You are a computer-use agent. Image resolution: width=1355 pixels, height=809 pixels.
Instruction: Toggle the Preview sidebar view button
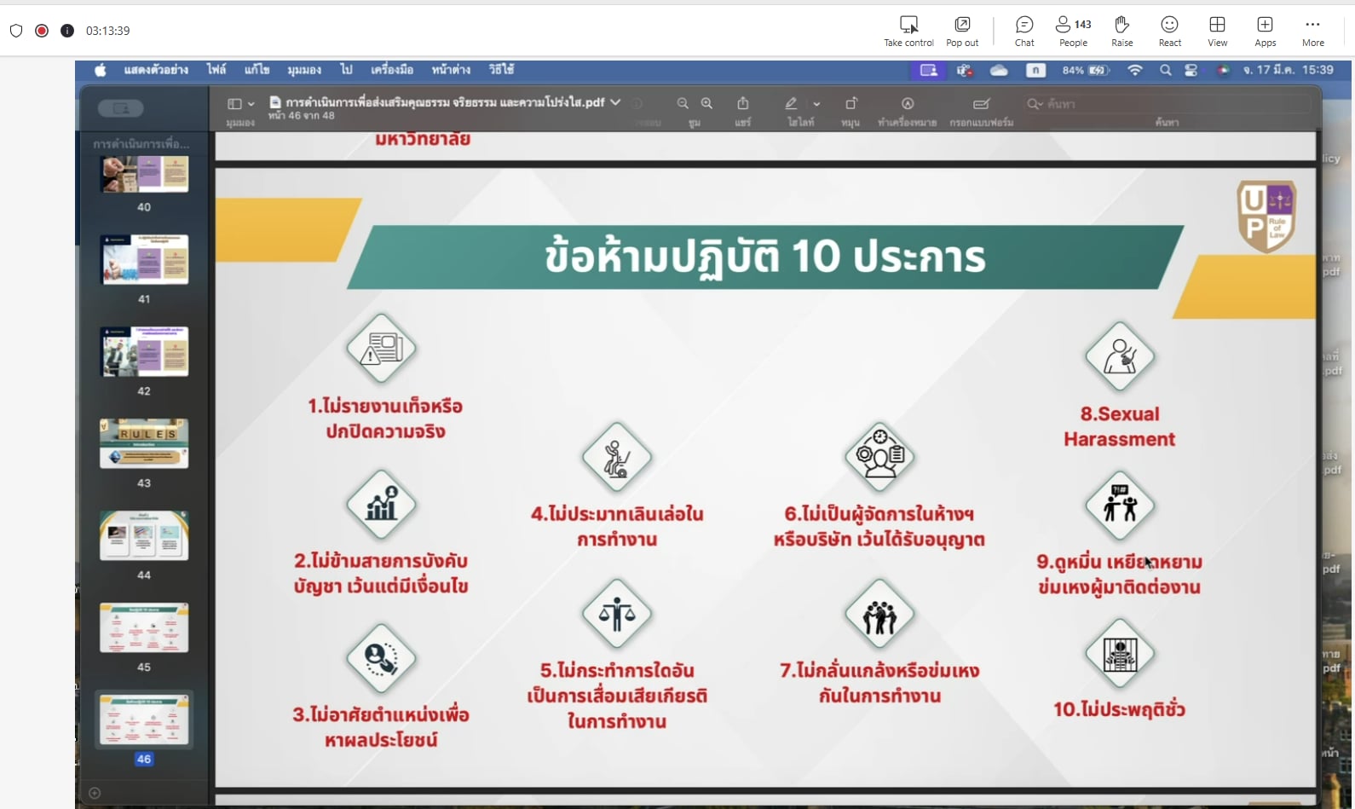pyautogui.click(x=235, y=104)
